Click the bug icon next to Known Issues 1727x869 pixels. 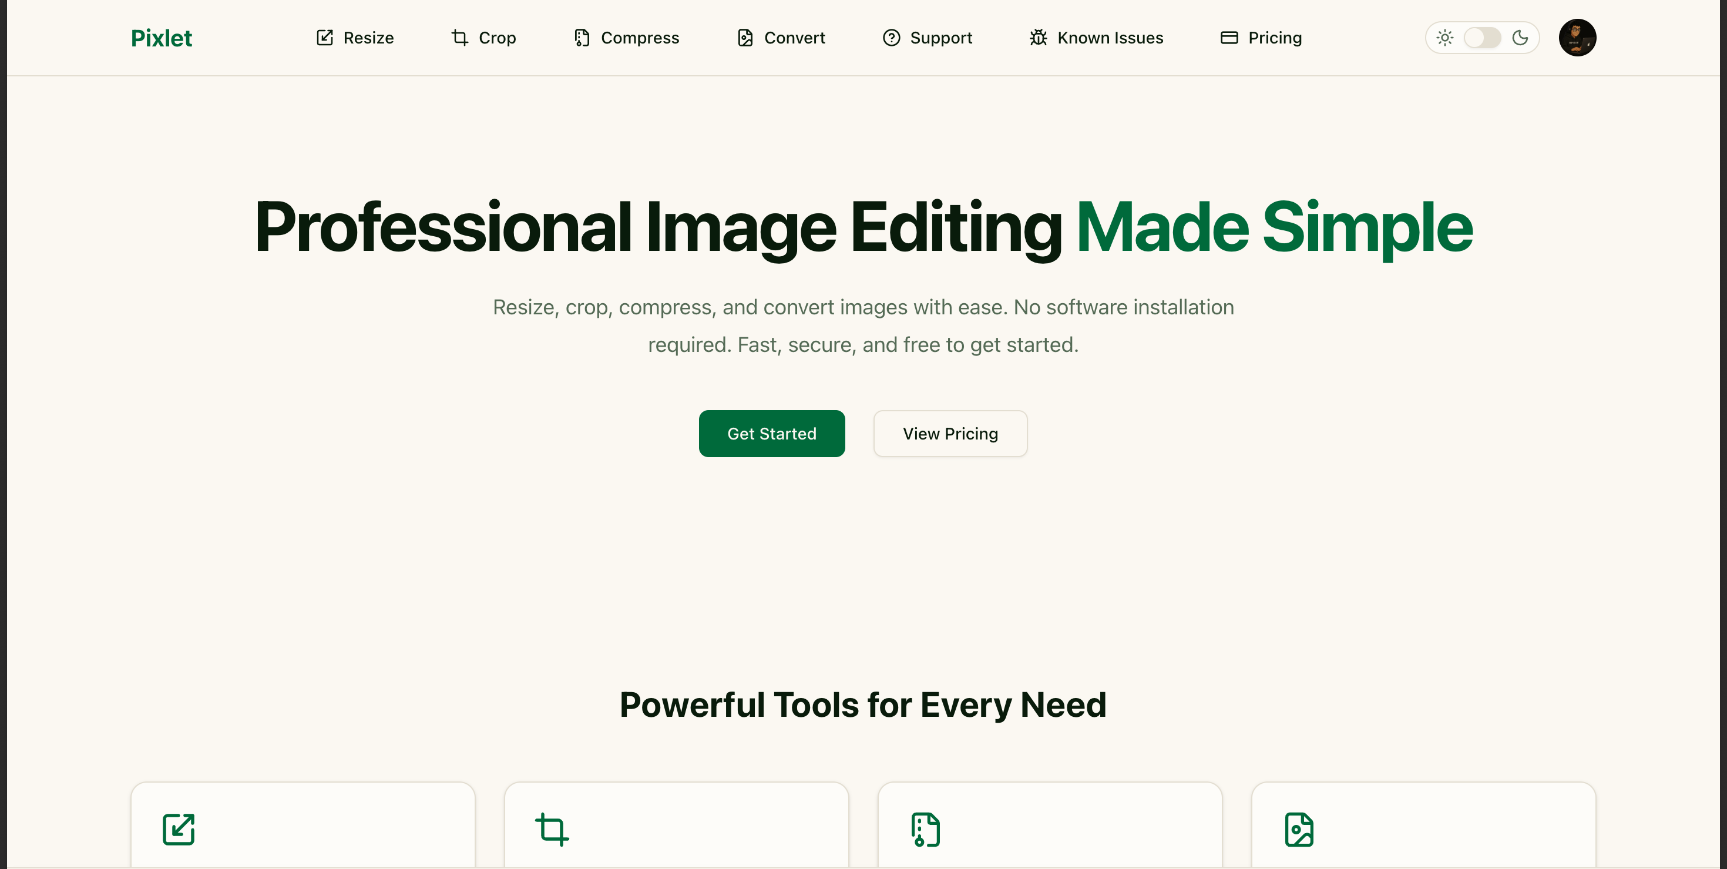point(1037,38)
